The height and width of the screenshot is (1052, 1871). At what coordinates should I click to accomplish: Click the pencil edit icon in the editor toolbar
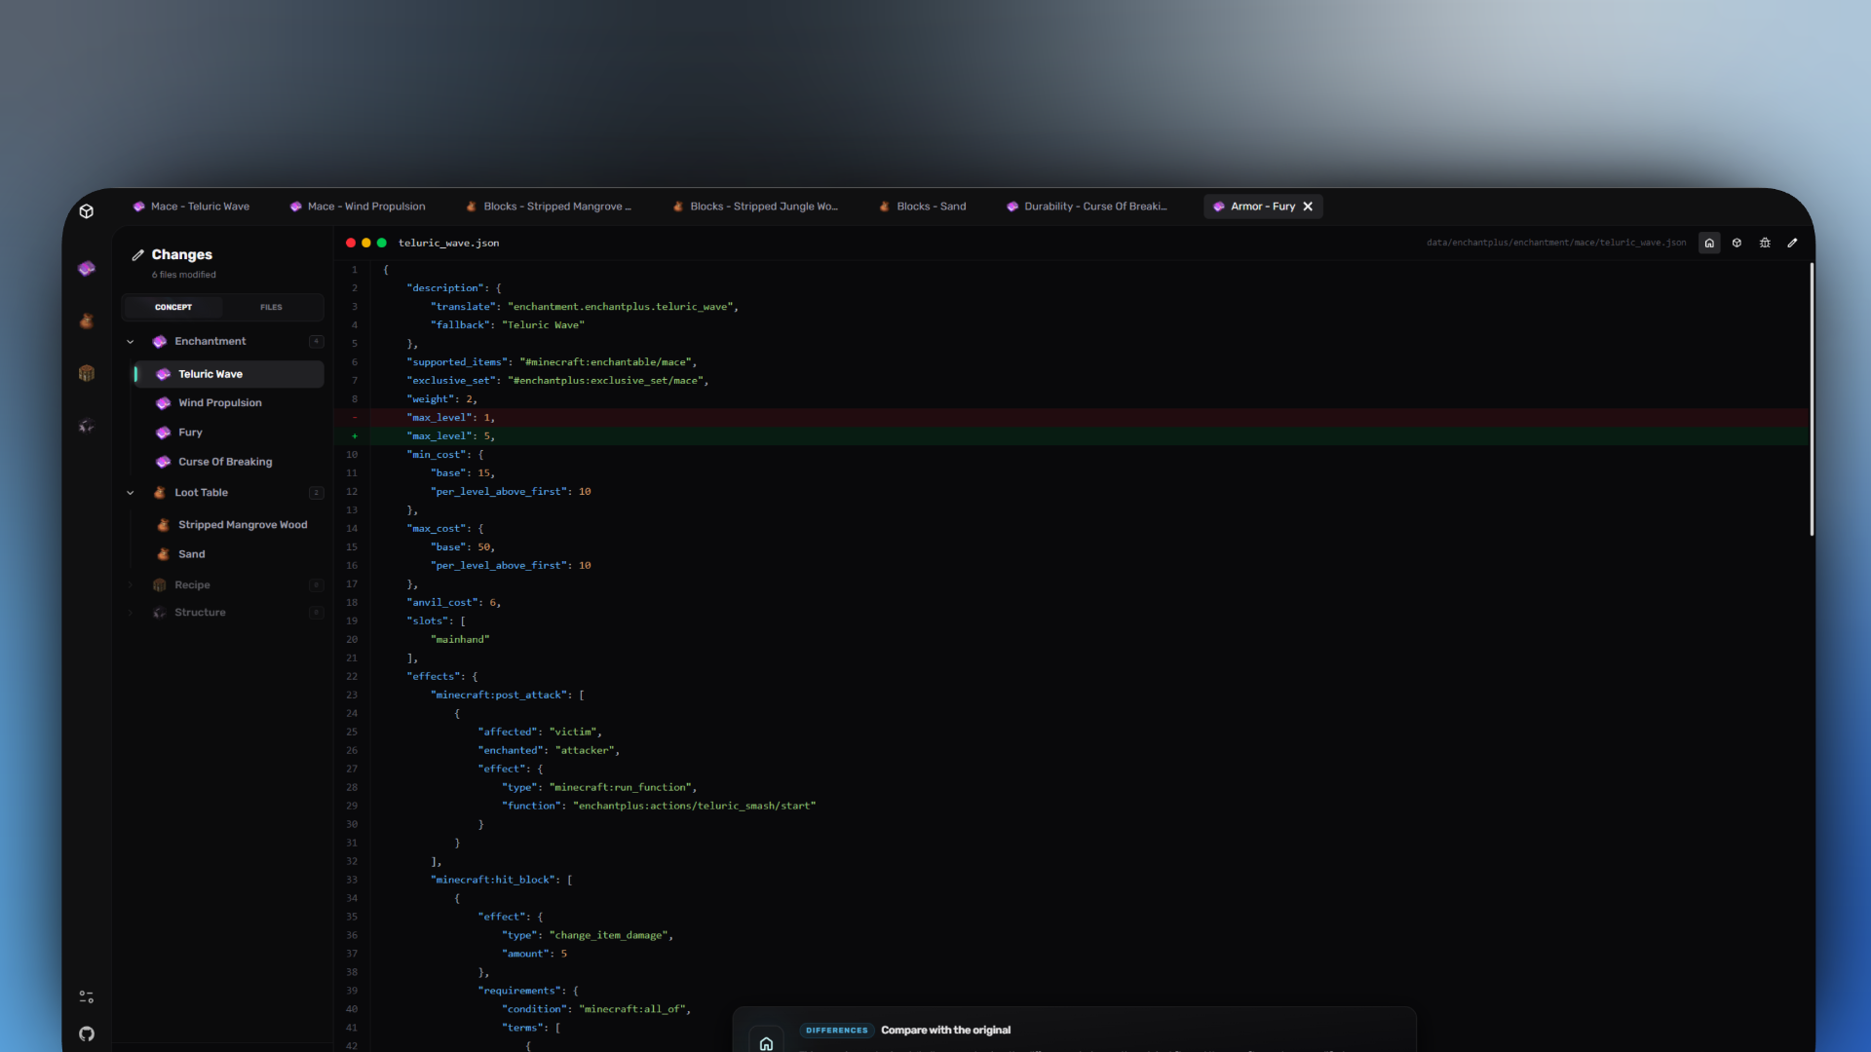(1792, 243)
